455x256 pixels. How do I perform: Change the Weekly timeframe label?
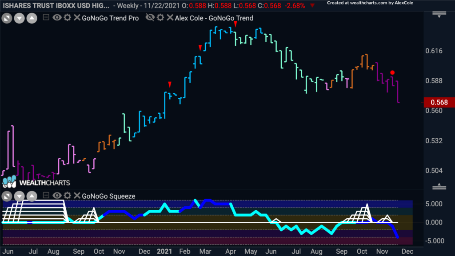coord(128,5)
